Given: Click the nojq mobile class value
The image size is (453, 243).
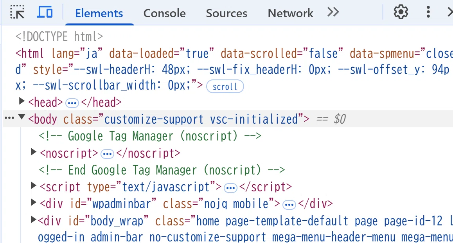Looking at the screenshot, I should pyautogui.click(x=236, y=204).
